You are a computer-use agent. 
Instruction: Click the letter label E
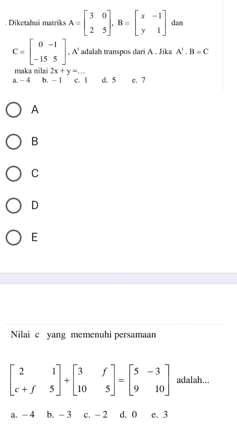point(34,238)
